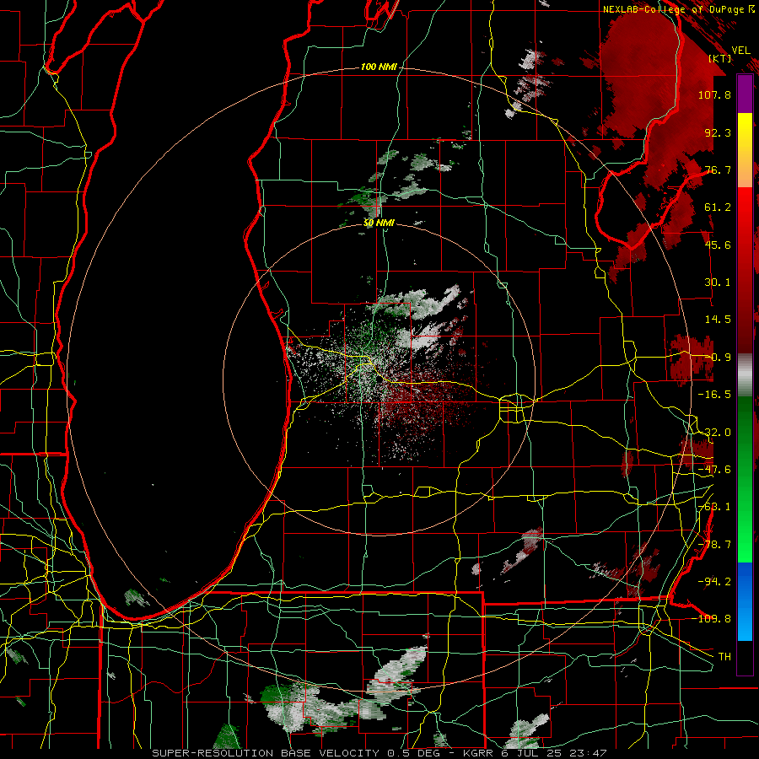Click the -32.0 velocity scale value
The height and width of the screenshot is (759, 759).
pyautogui.click(x=714, y=433)
